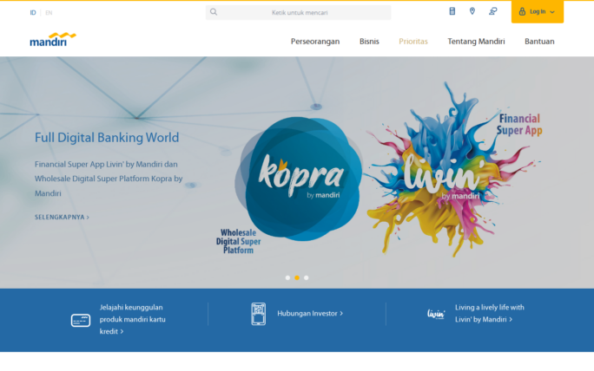Click the Mandiri logo in header
The image size is (594, 371).
(52, 40)
